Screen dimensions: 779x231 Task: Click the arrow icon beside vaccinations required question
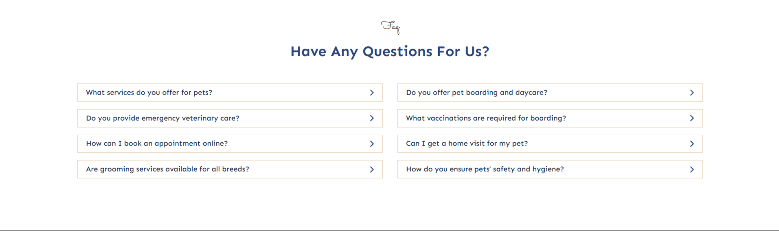(x=692, y=118)
